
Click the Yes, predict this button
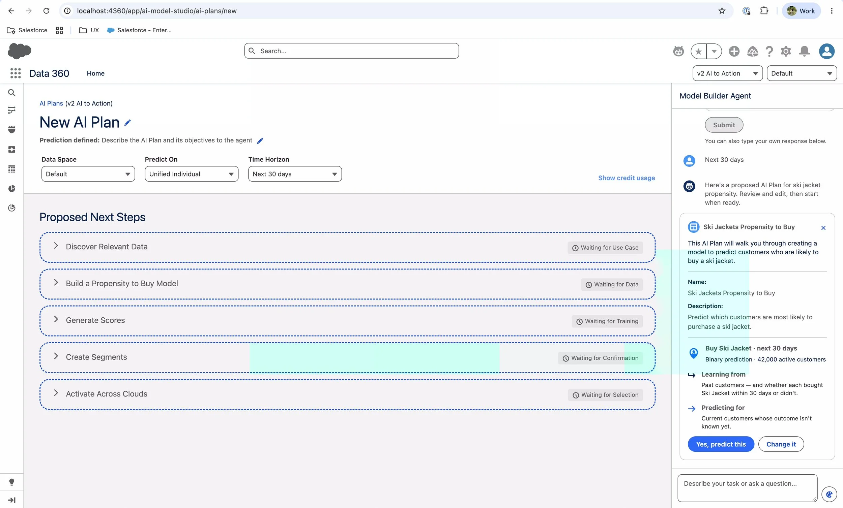[x=721, y=444]
